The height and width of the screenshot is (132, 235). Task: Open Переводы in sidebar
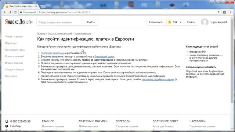click(x=11, y=43)
